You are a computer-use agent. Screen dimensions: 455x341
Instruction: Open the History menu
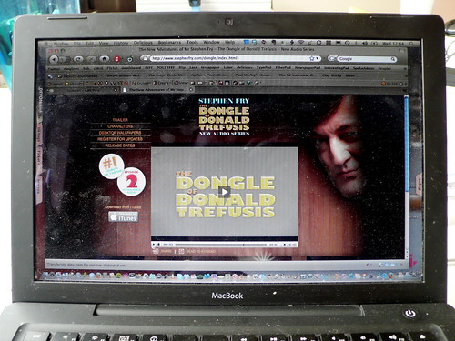121,43
